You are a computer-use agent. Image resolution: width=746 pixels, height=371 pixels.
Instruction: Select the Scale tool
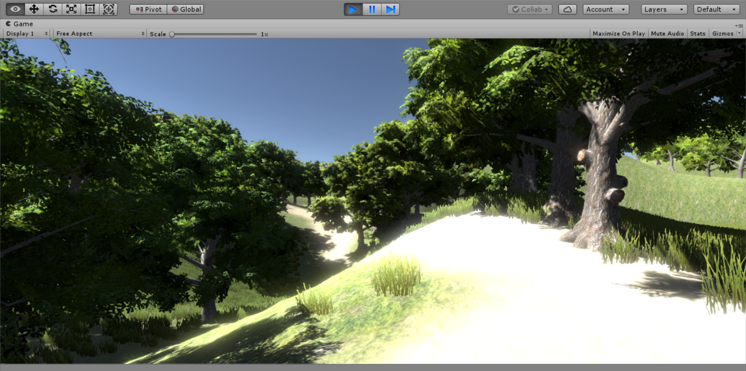point(71,9)
